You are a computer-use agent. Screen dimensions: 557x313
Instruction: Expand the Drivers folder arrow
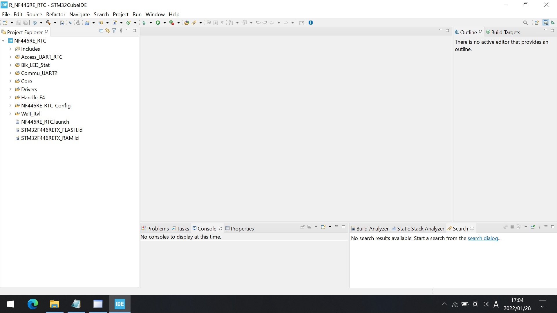[10, 89]
